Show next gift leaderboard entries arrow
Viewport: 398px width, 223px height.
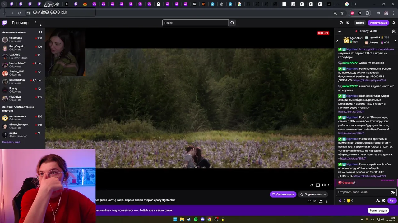coord(396,41)
